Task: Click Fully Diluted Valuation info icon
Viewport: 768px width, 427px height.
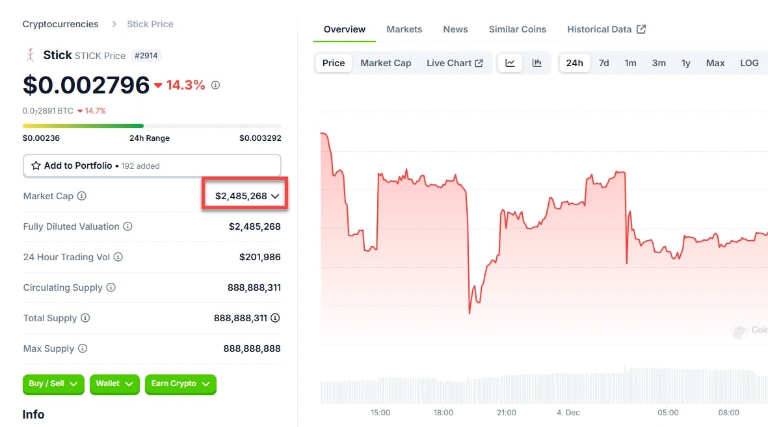Action: [128, 226]
